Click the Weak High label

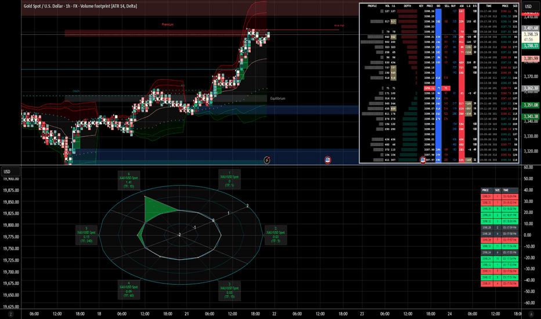coord(339,26)
